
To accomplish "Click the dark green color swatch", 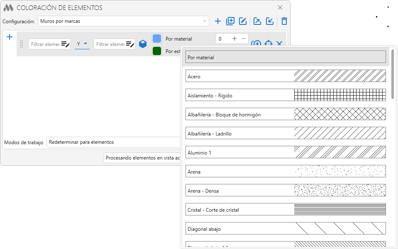I will pos(157,51).
